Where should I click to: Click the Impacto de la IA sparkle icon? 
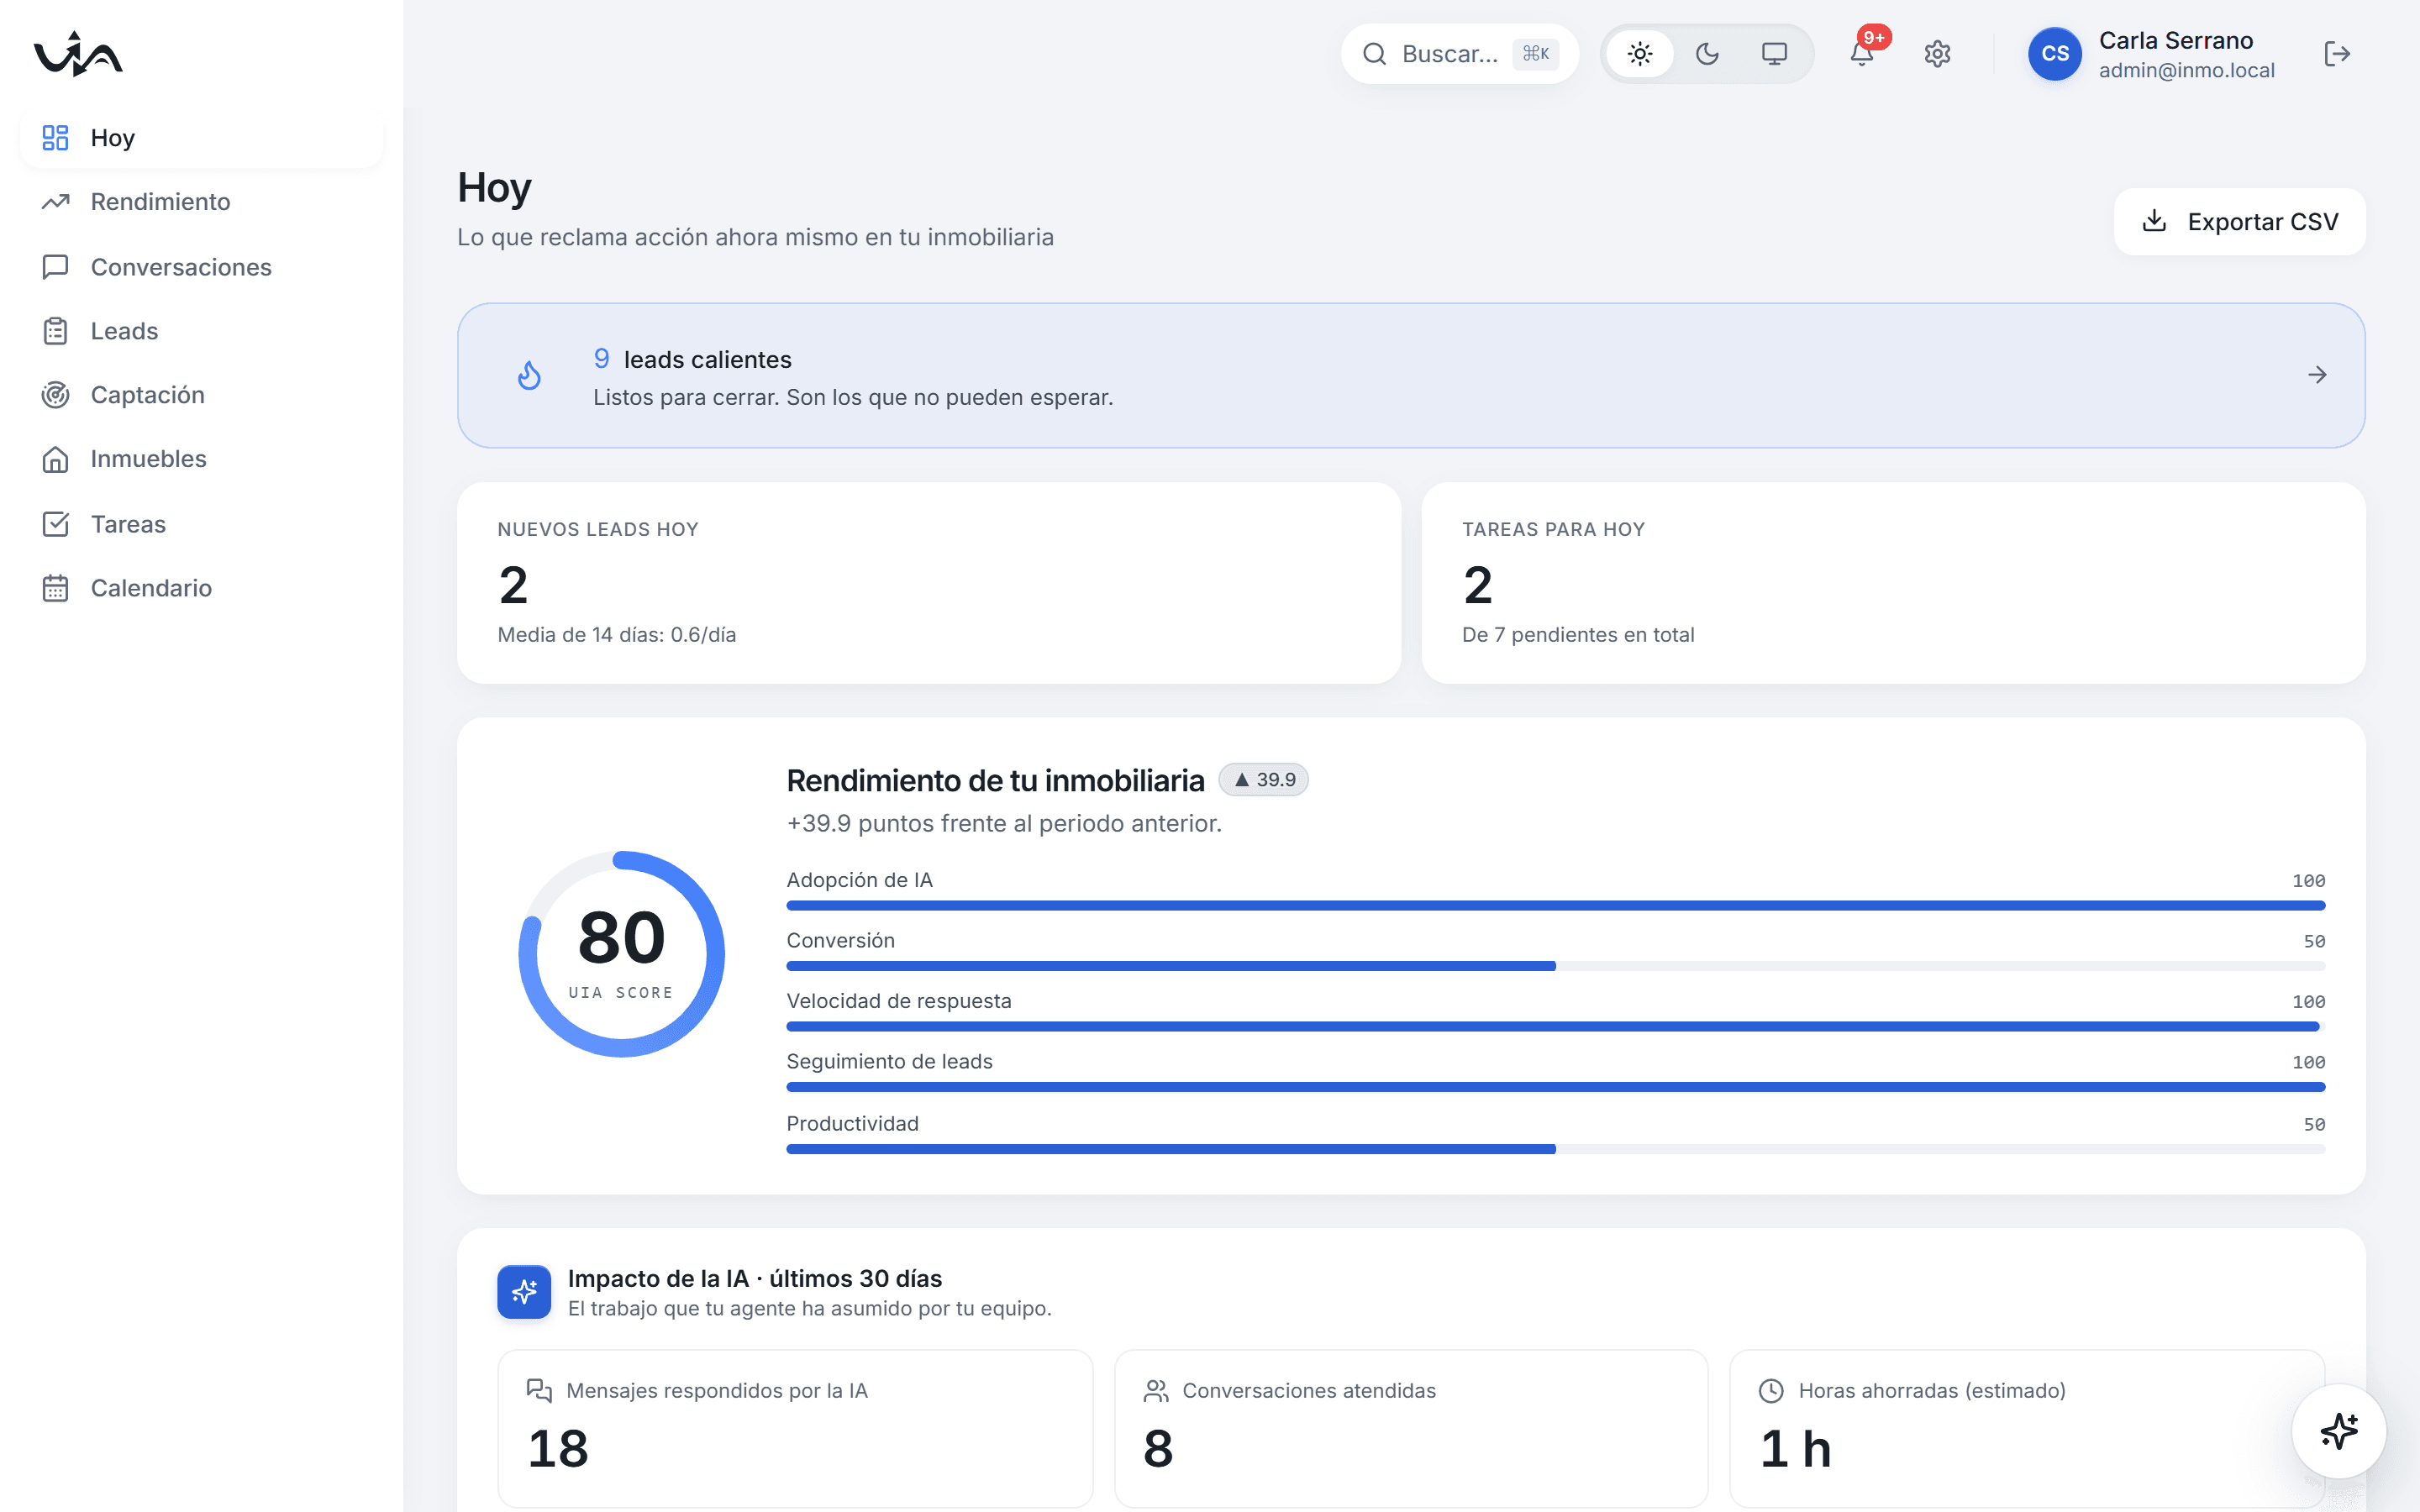click(524, 1292)
